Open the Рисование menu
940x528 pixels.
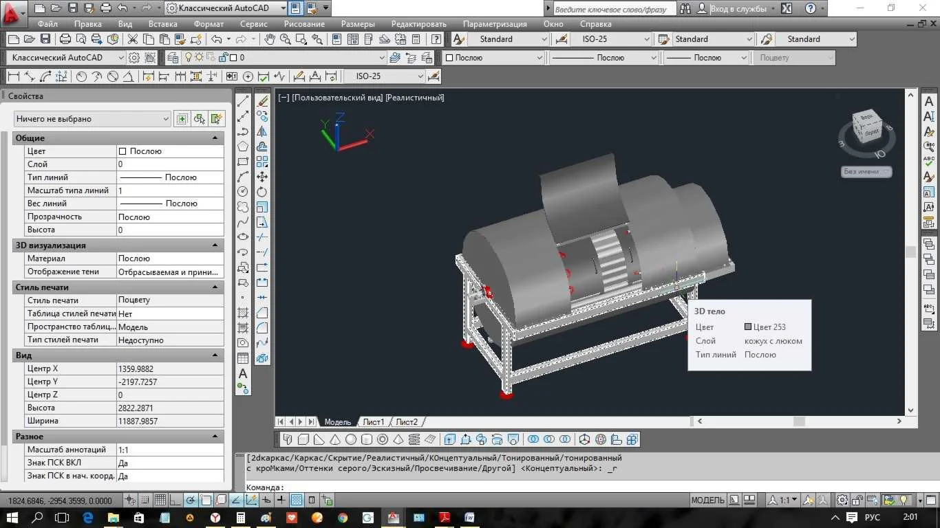point(303,24)
